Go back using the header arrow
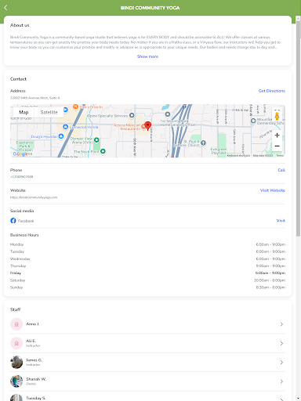 (6, 8)
